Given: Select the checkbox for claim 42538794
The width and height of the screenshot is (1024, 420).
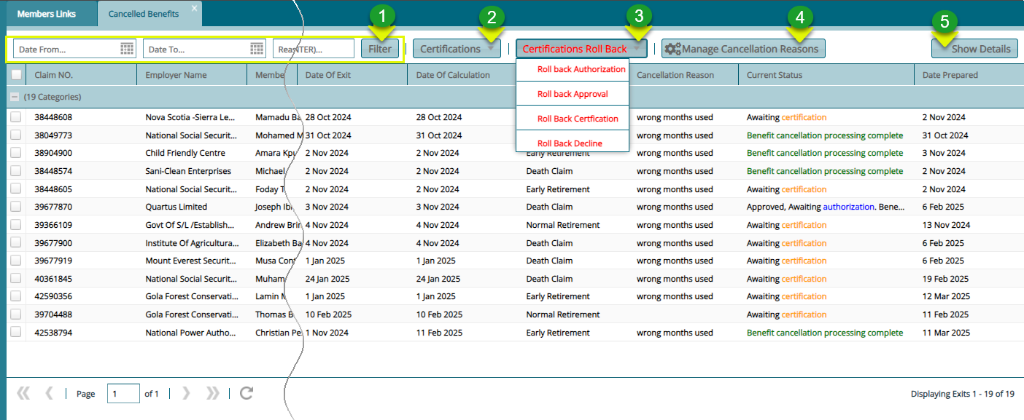Looking at the screenshot, I should (16, 333).
